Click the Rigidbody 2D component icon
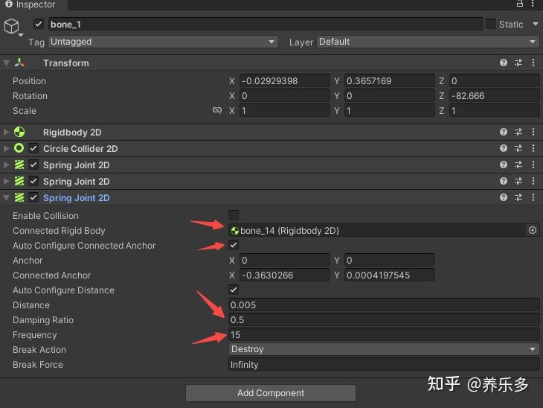 [x=19, y=132]
